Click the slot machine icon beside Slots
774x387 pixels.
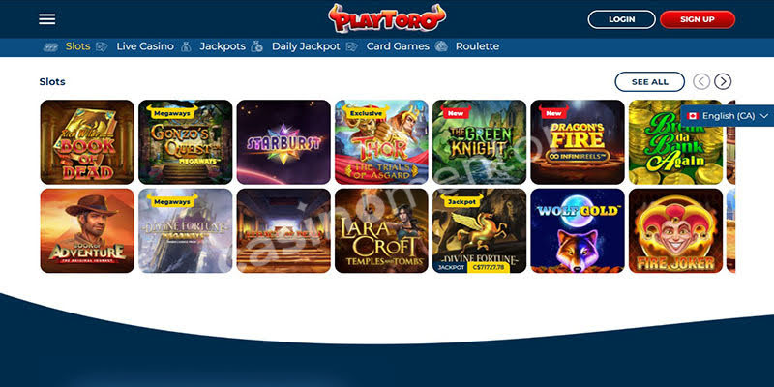[50, 46]
